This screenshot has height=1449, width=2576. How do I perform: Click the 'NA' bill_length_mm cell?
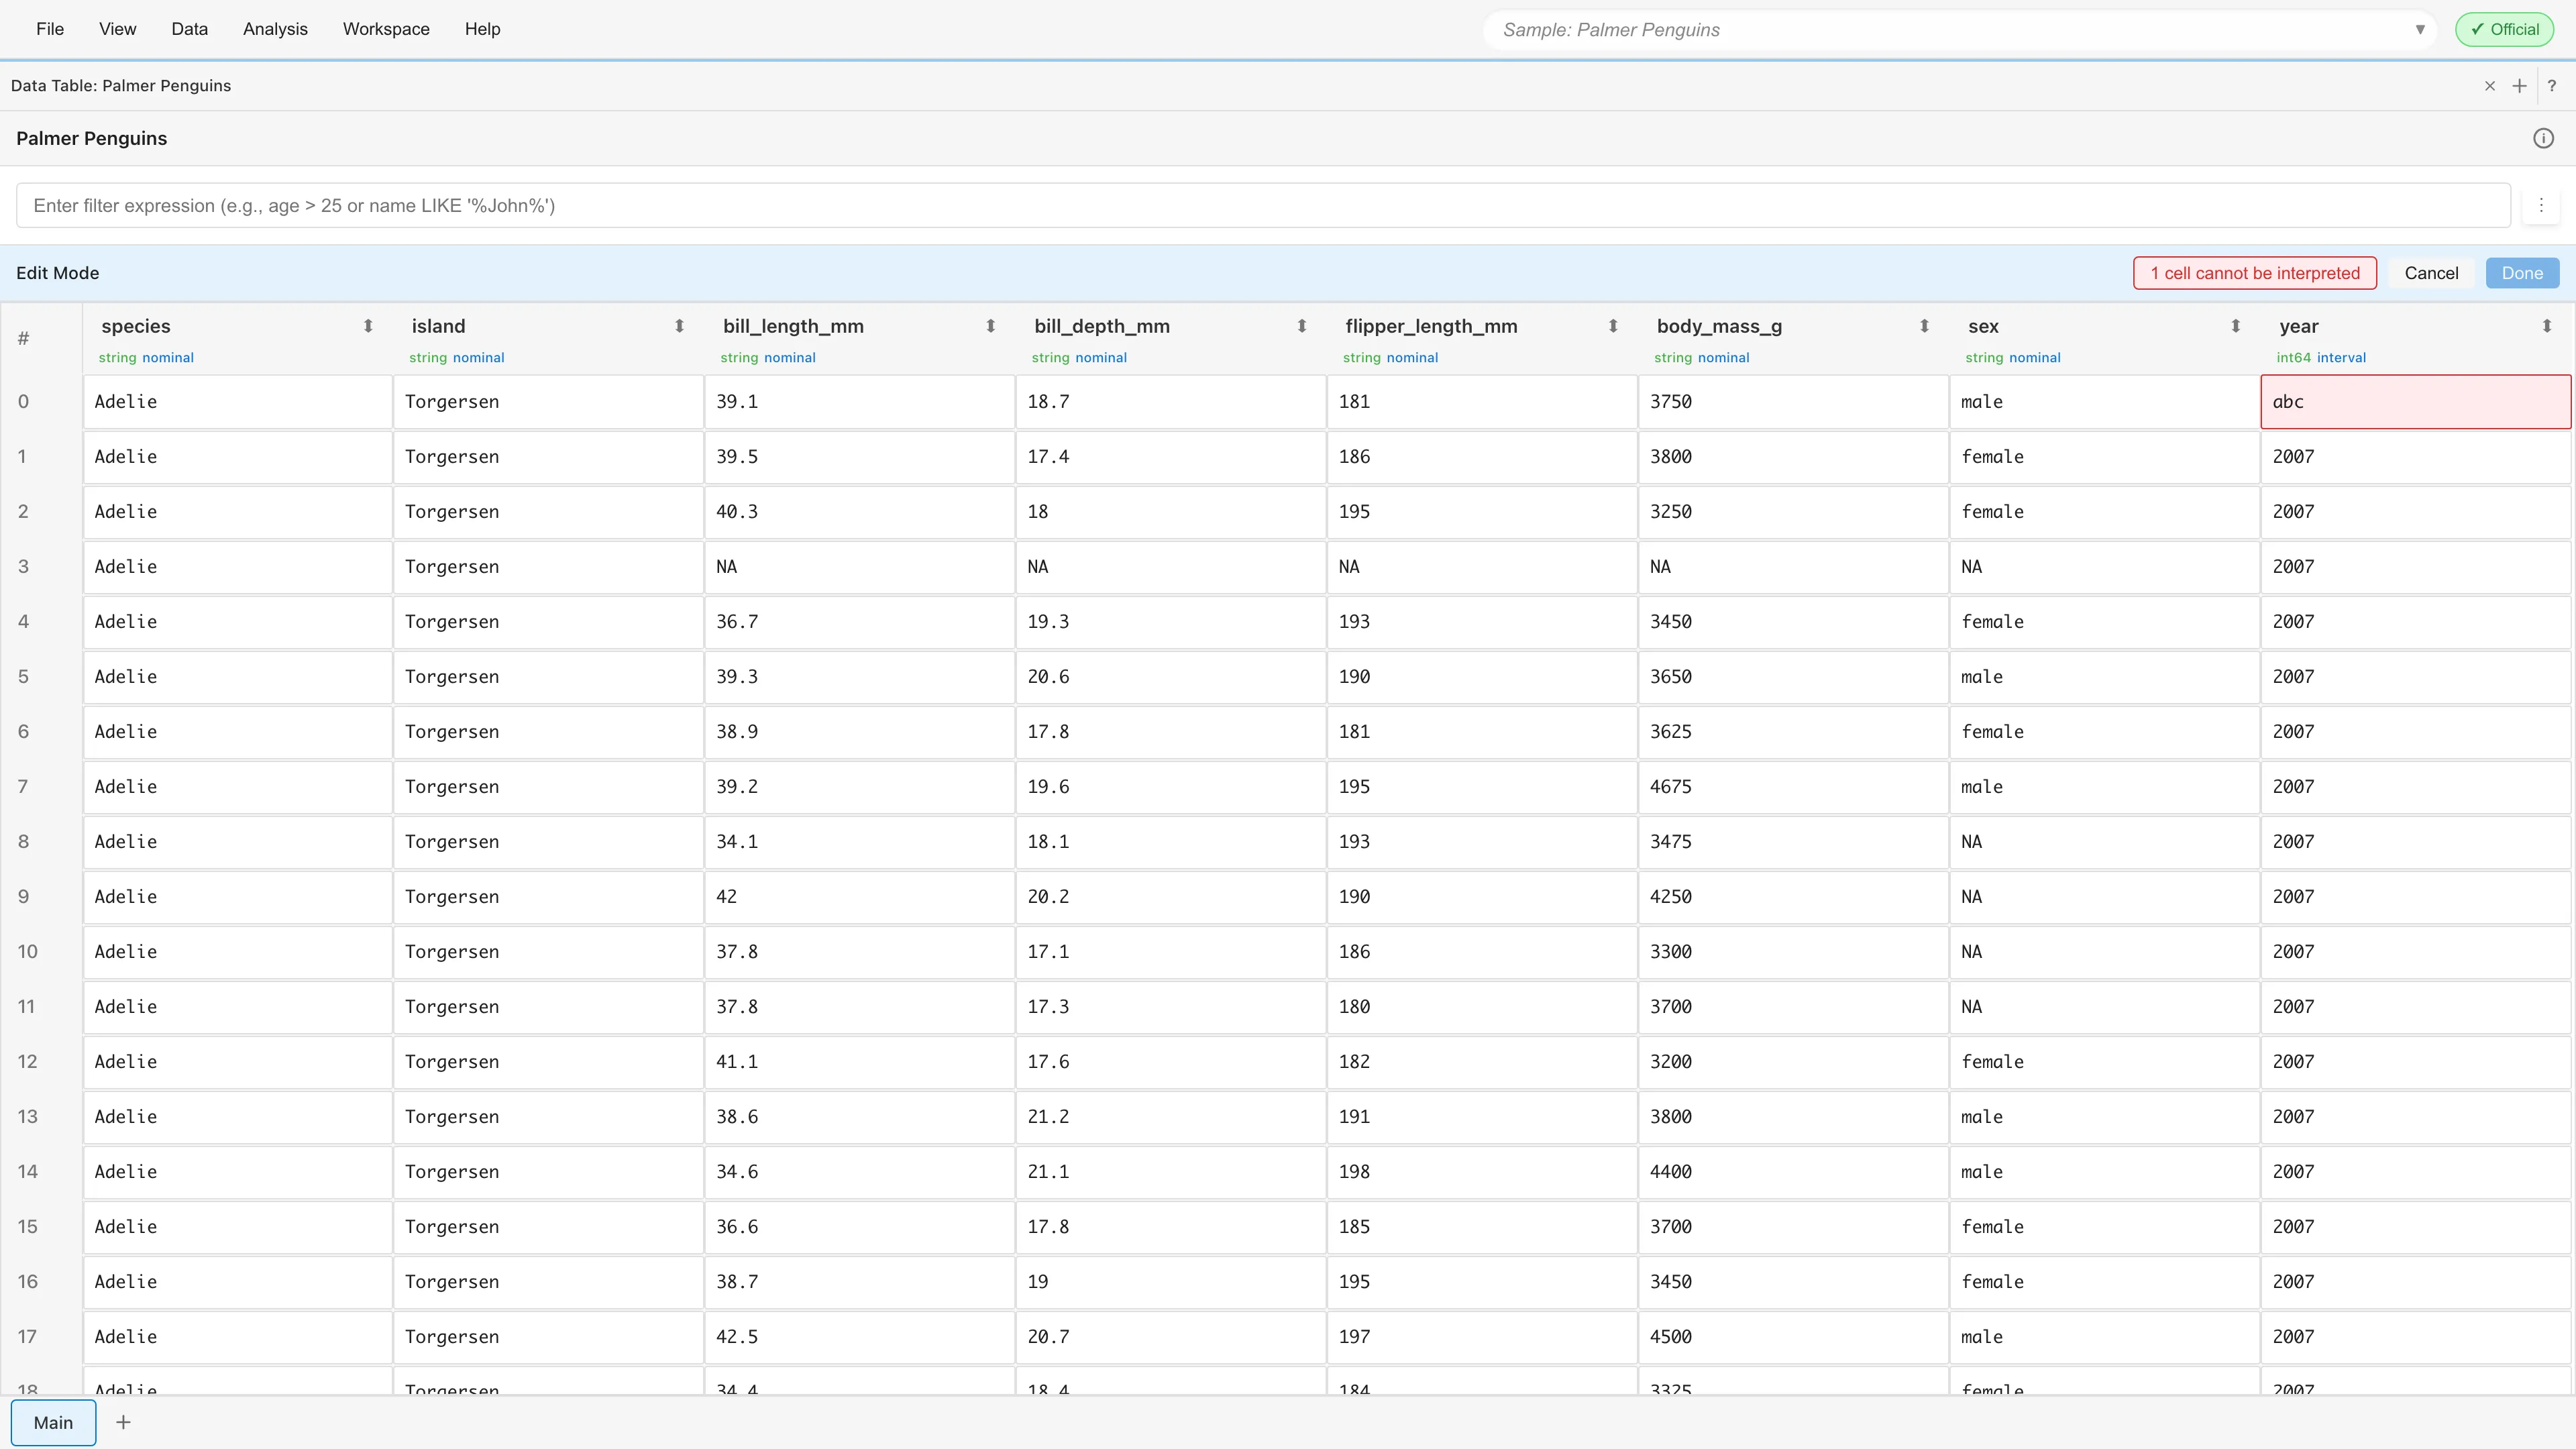click(859, 567)
